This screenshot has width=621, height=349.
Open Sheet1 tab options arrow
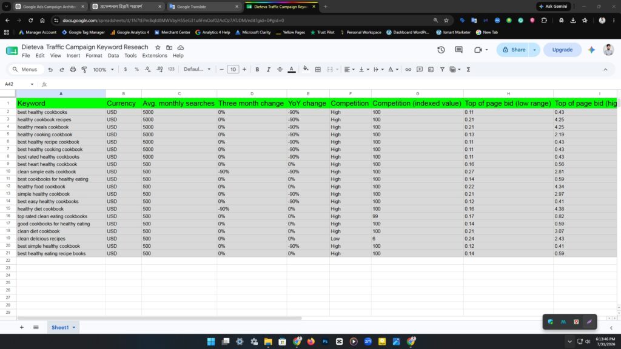73,328
